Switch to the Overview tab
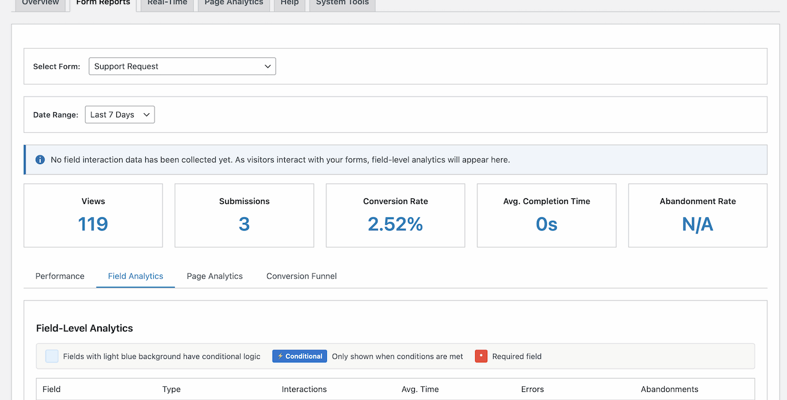The height and width of the screenshot is (400, 787). [41, 3]
